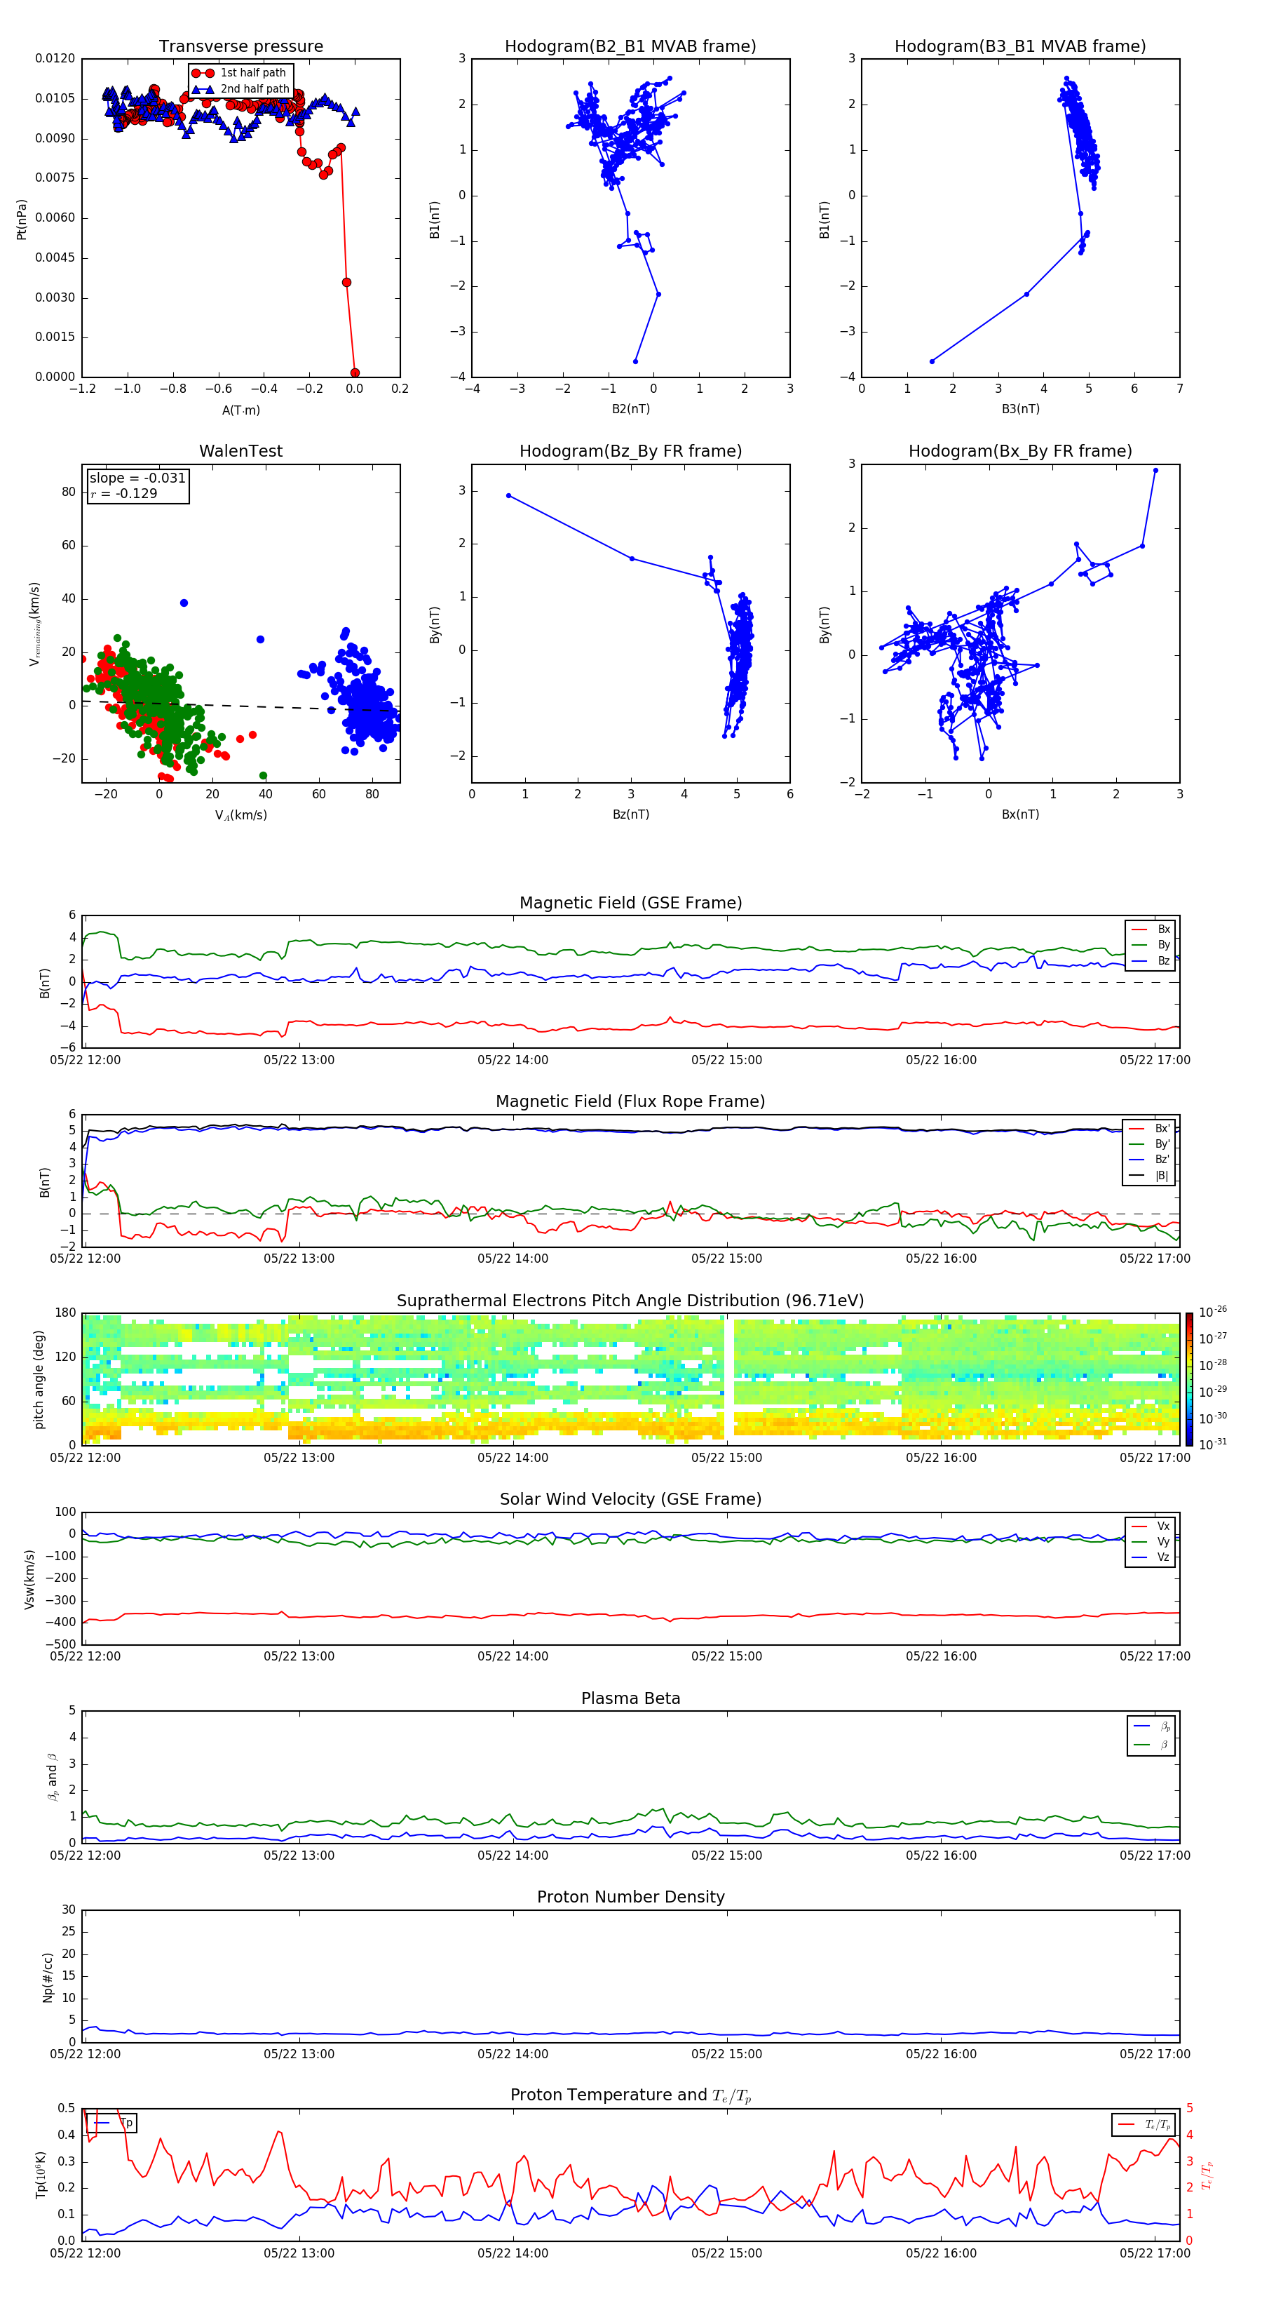Click the "Magnetic Field (Flux Rope Frame)" title
Image resolution: width=1262 pixels, height=2315 pixels.
tap(630, 1102)
